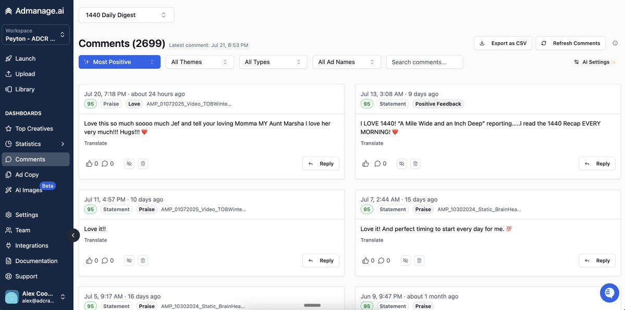Screen dimensions: 625x310
Task: Open the Team page icon
Action: pyautogui.click(x=8, y=230)
